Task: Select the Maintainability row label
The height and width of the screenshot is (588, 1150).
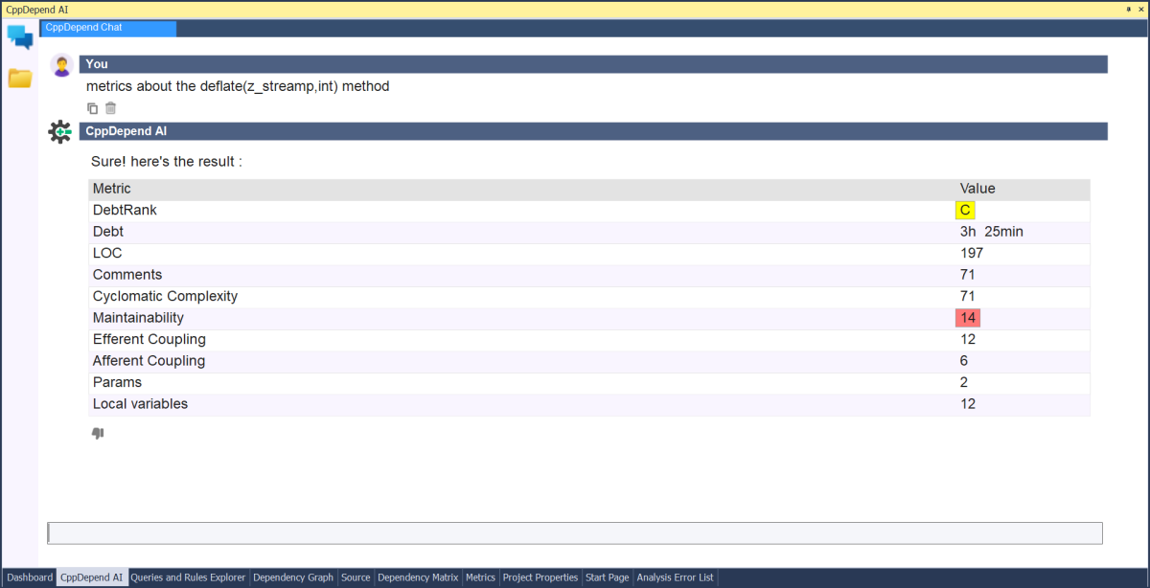Action: [x=138, y=318]
